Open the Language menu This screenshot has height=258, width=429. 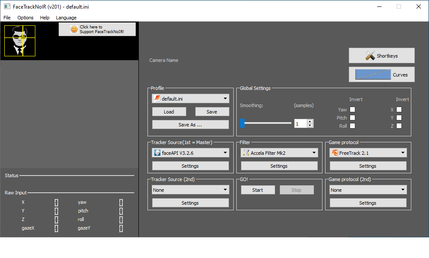point(66,18)
